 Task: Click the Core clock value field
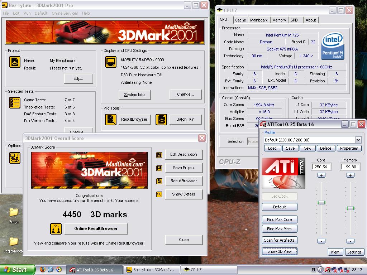(x=321, y=167)
